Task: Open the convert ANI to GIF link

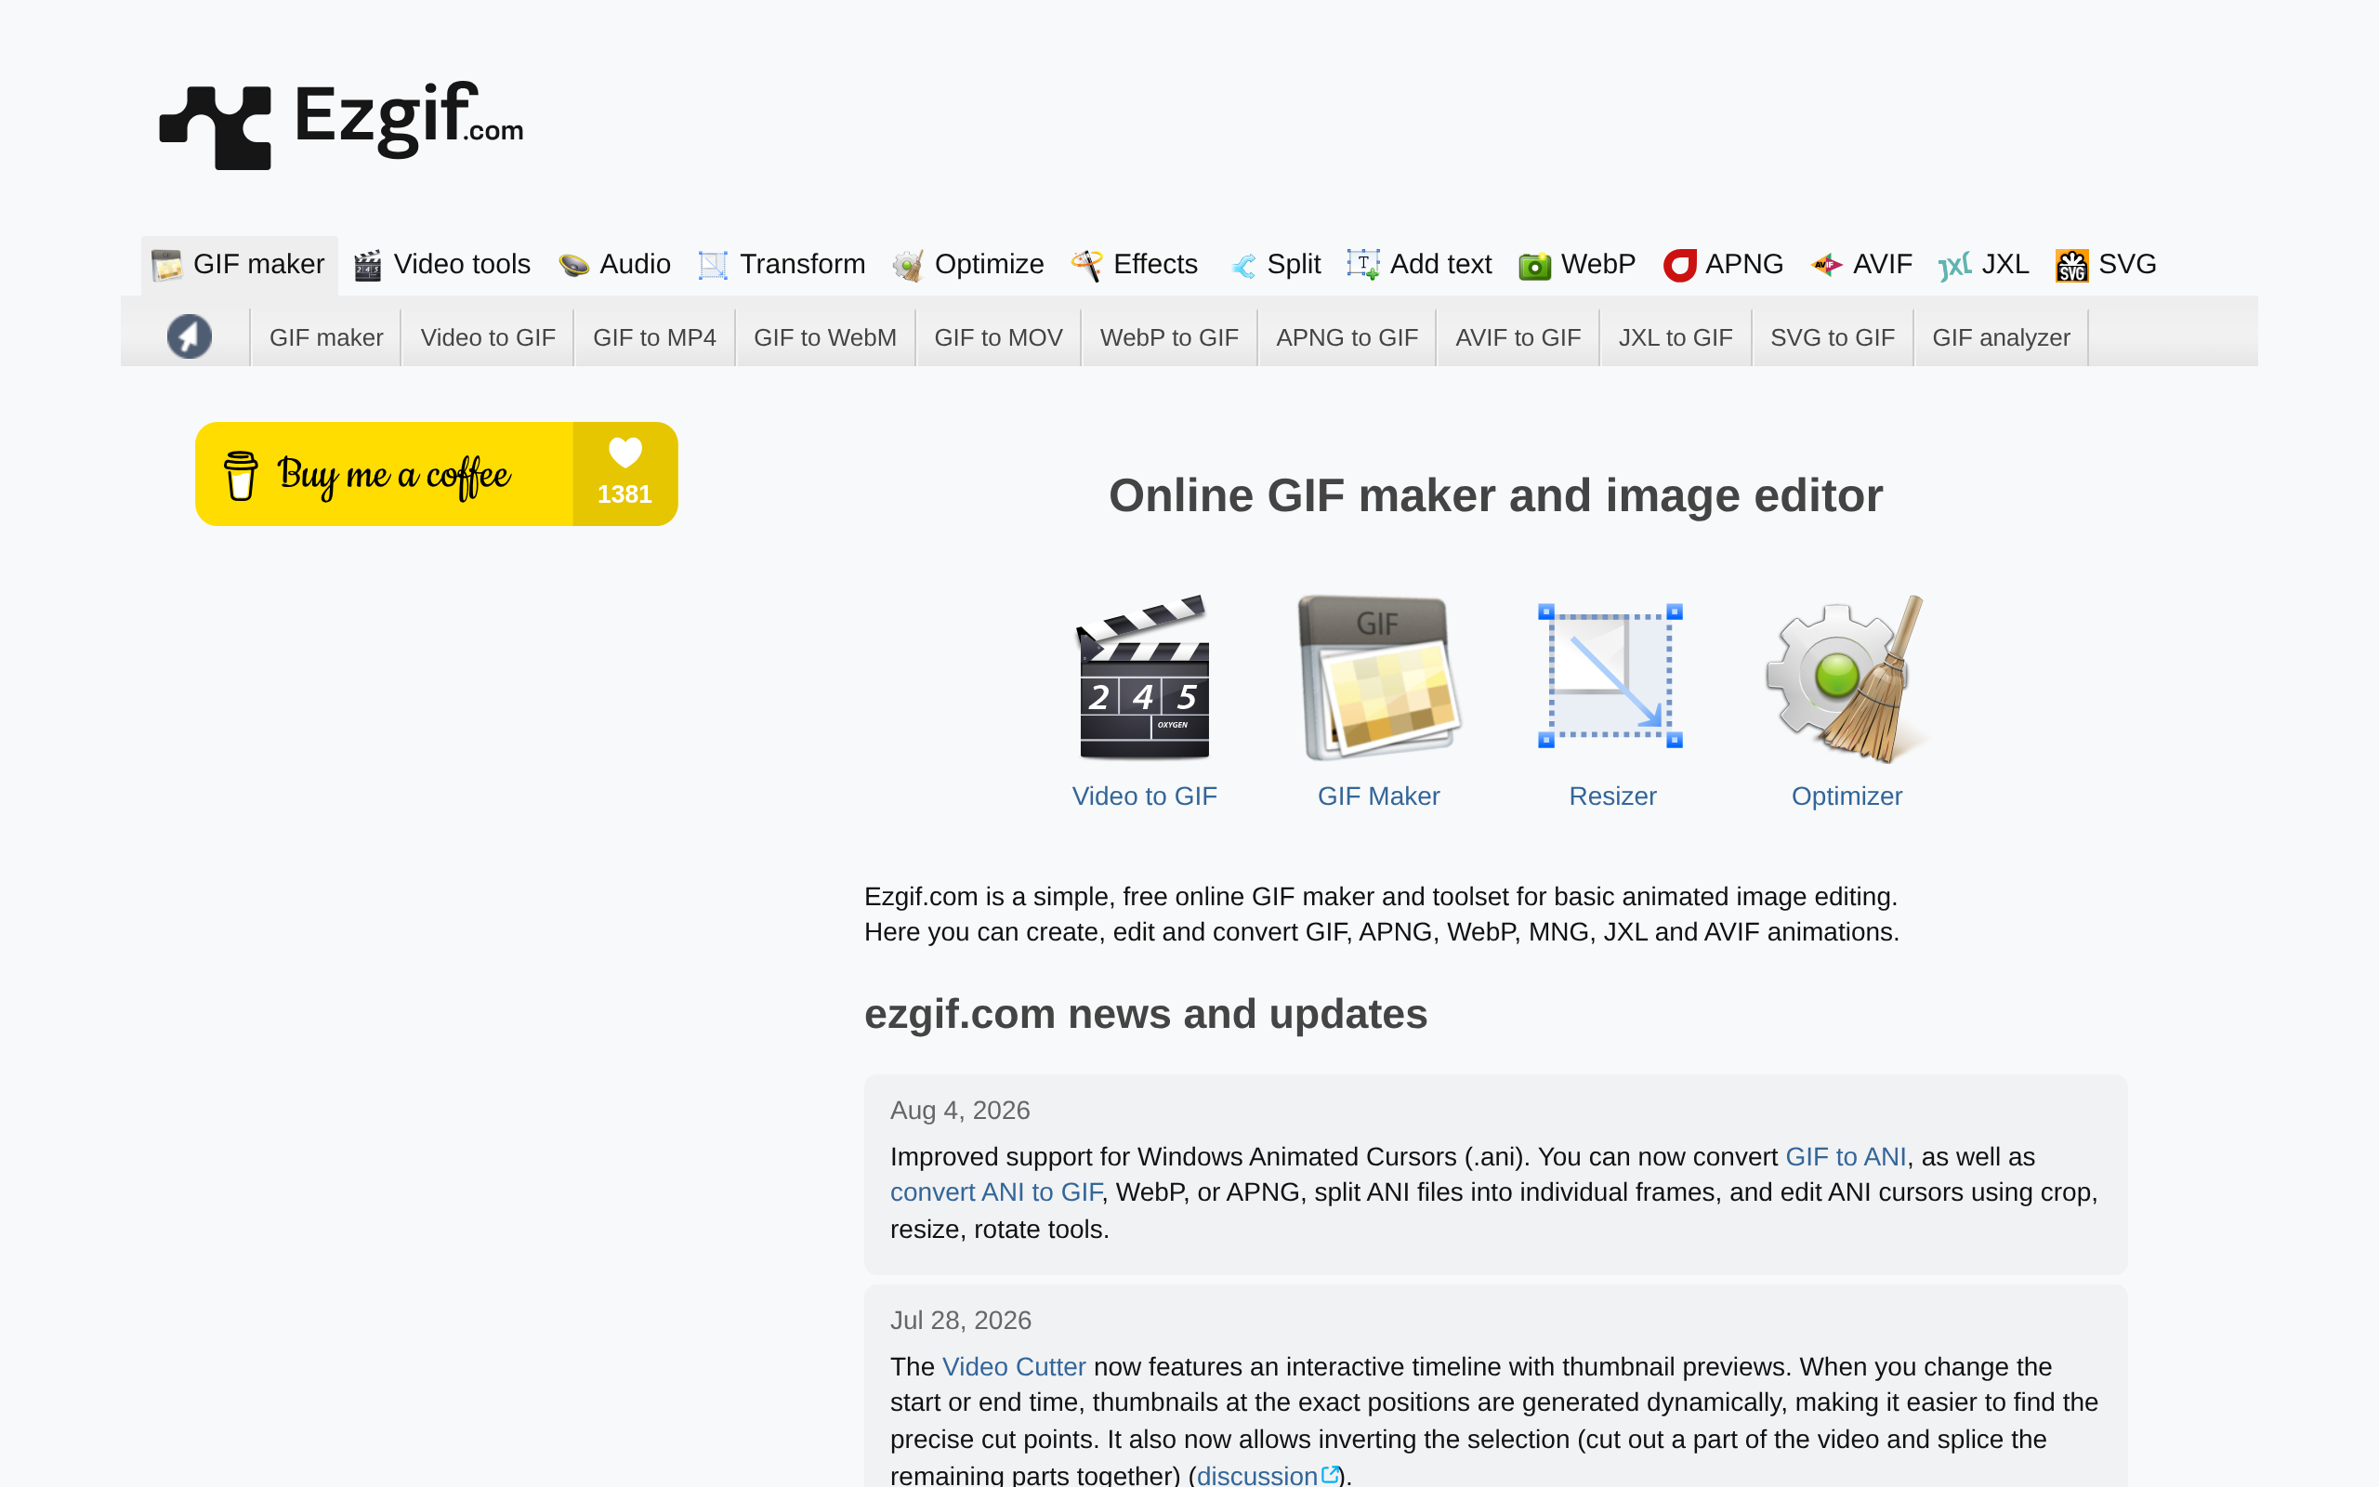Action: pos(996,1192)
